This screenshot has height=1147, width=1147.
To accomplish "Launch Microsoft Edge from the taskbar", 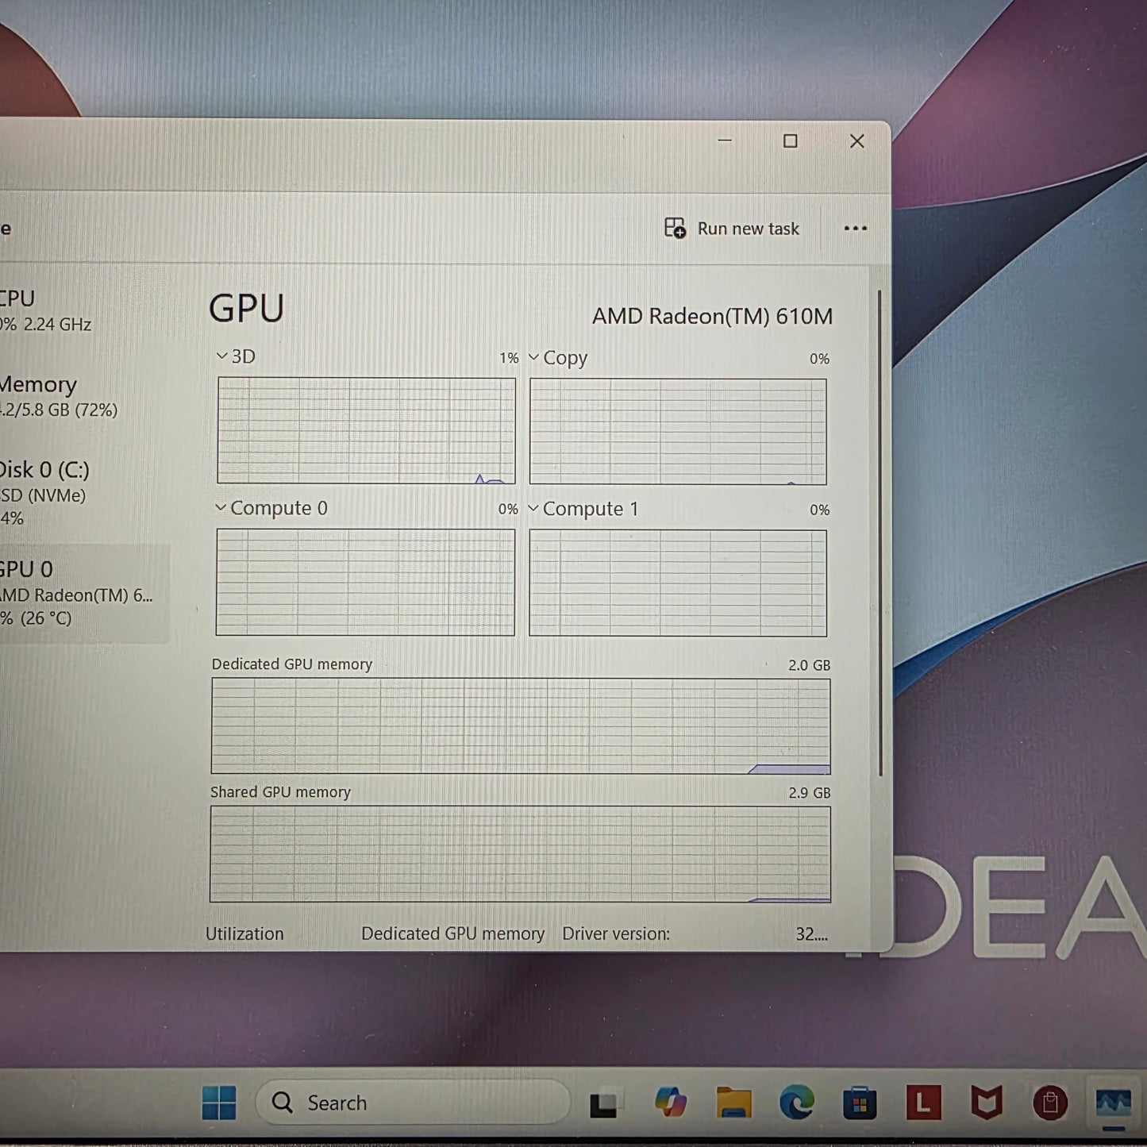I will [797, 1103].
